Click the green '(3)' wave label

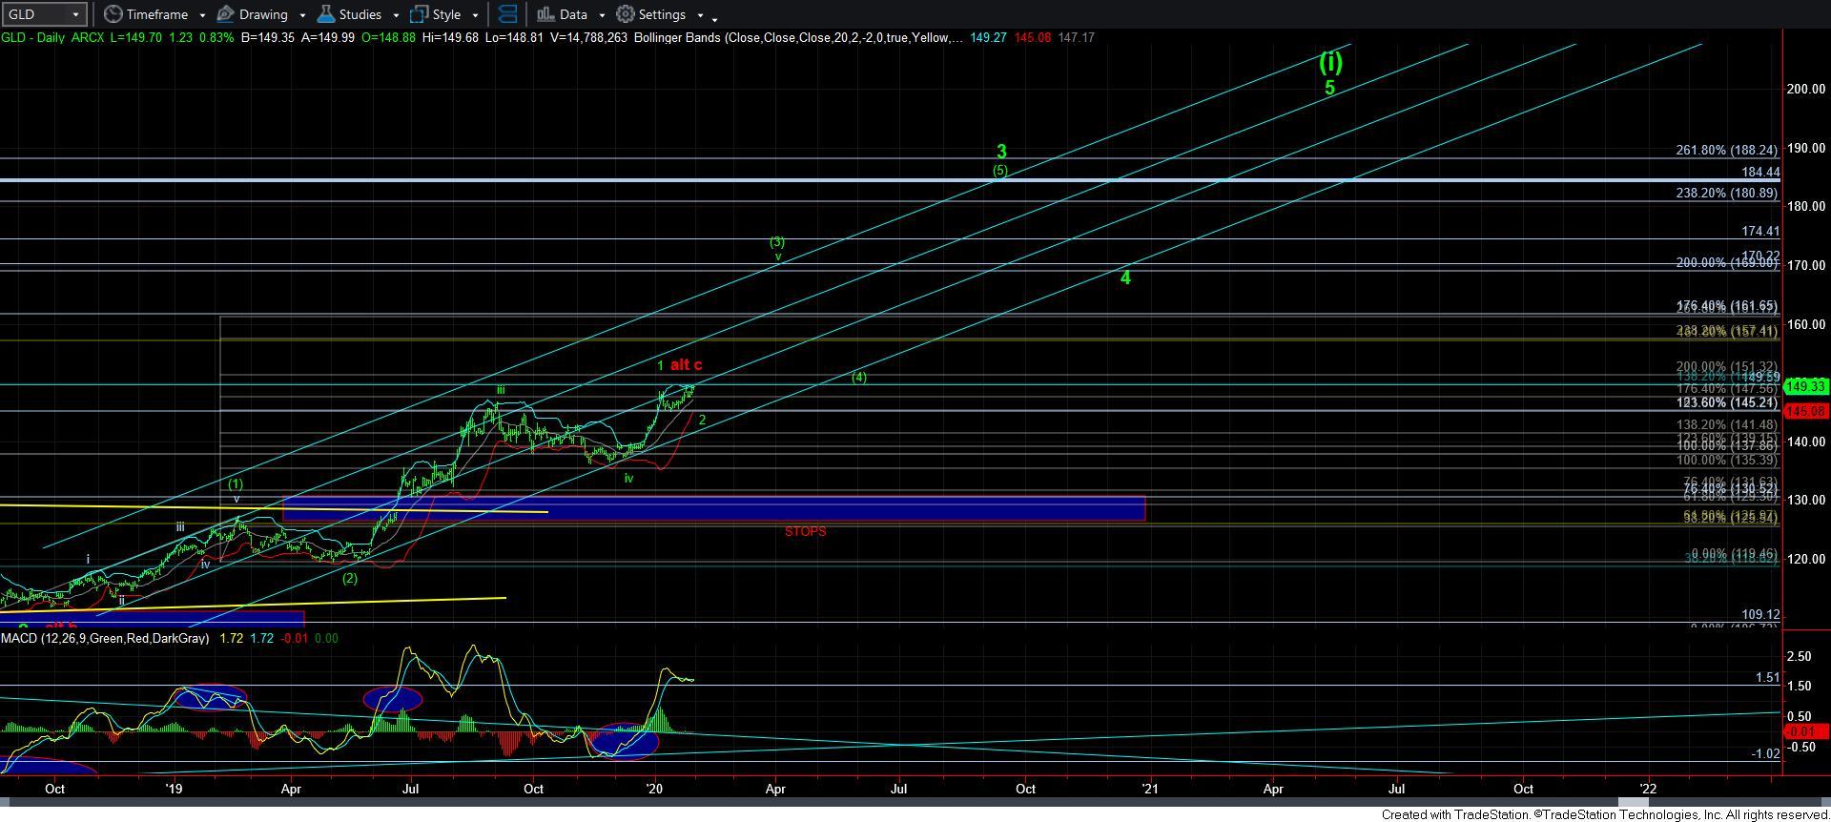pyautogui.click(x=777, y=242)
